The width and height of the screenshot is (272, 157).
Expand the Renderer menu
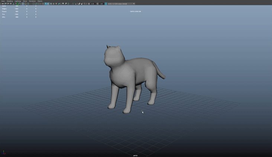(x=32, y=1)
